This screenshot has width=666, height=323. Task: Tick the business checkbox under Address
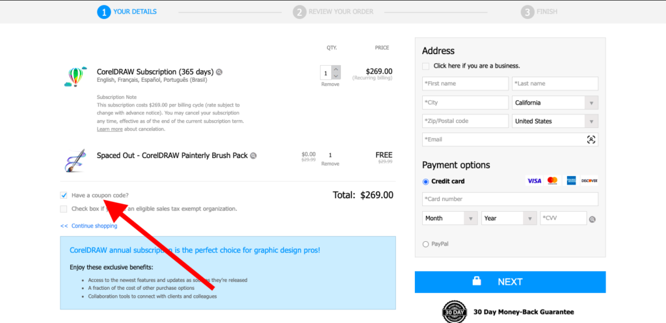pos(426,66)
